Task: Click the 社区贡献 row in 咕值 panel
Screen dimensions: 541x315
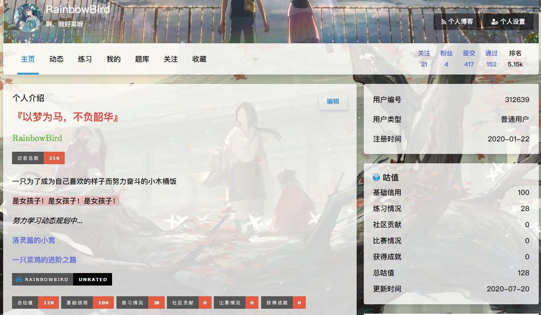Action: click(x=451, y=225)
